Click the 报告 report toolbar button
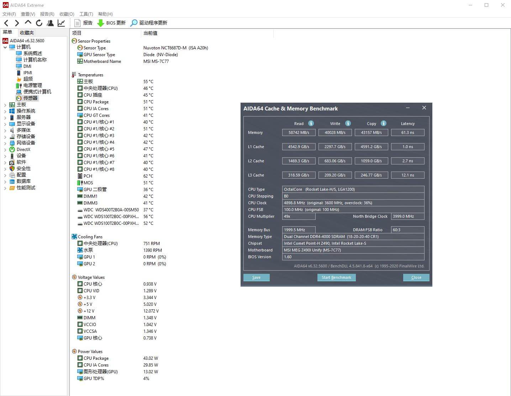Image resolution: width=511 pixels, height=396 pixels. click(x=84, y=23)
